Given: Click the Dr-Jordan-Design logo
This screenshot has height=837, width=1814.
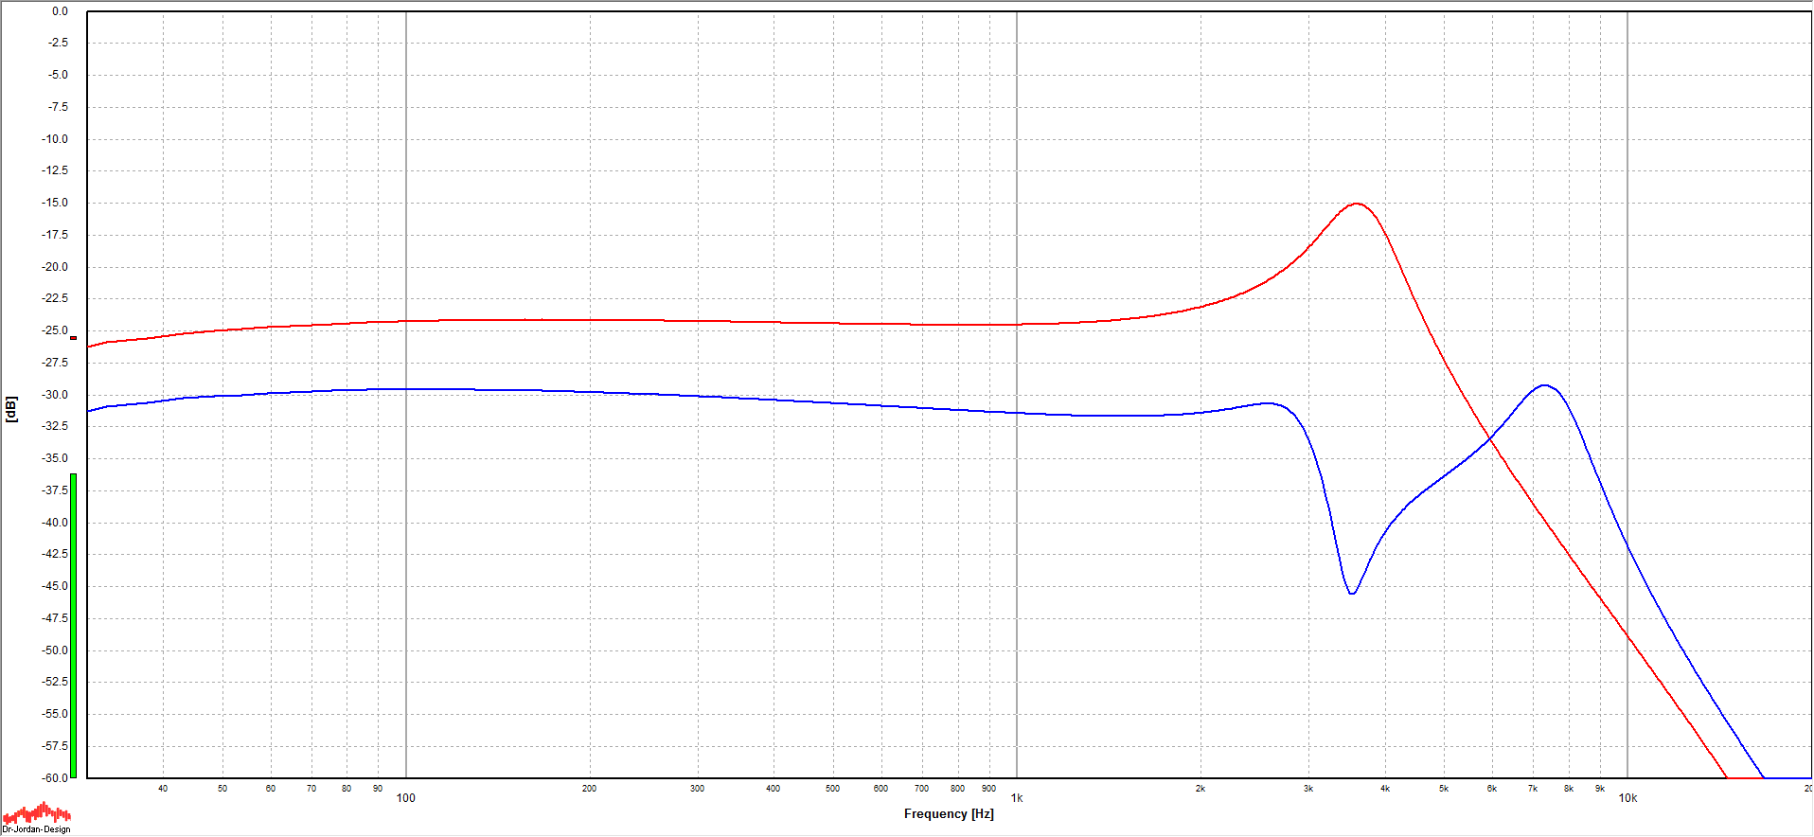Looking at the screenshot, I should coord(36,818).
